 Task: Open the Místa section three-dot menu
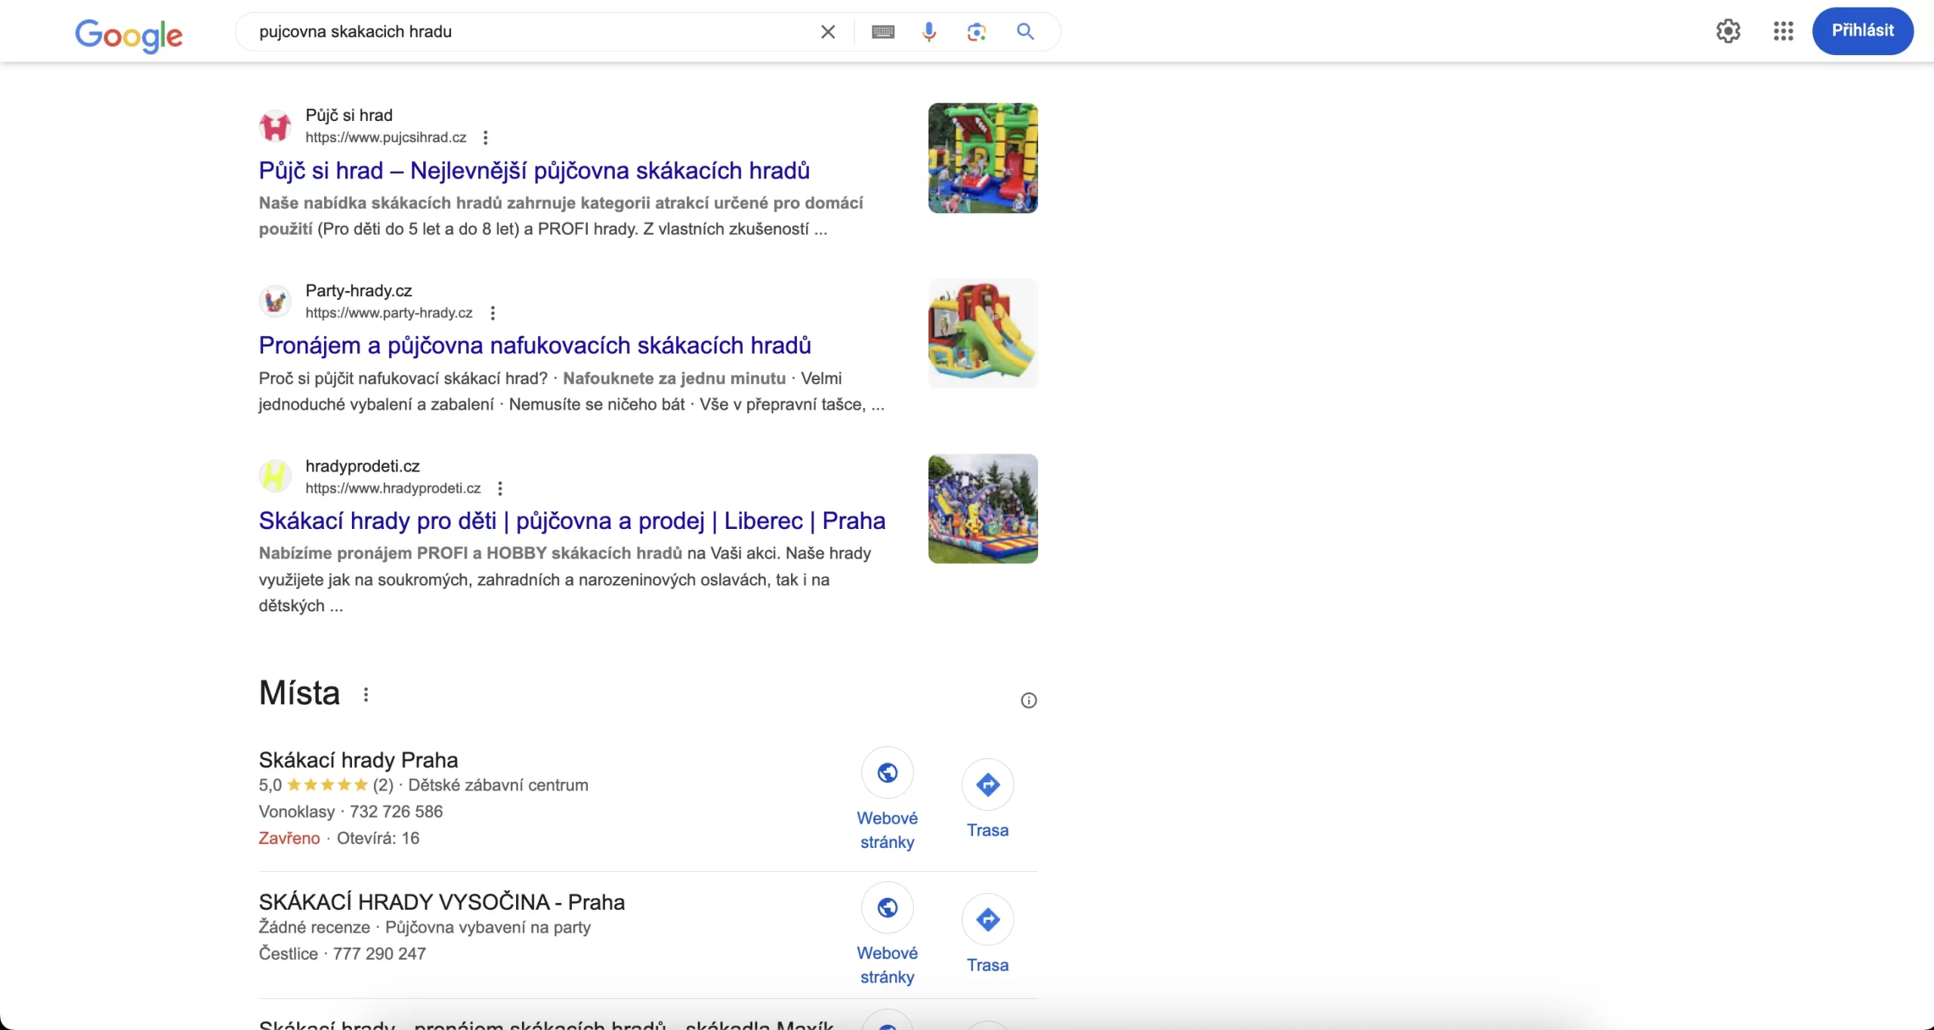[366, 694]
